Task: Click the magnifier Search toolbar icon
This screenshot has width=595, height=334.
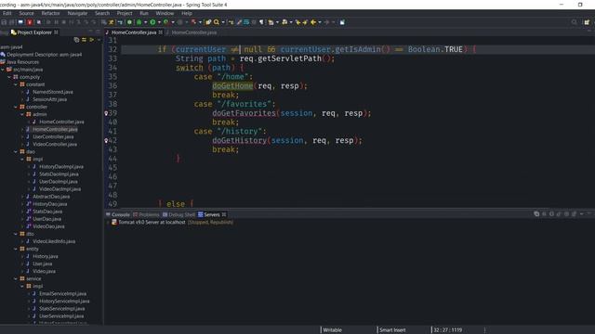Action: tap(217, 22)
